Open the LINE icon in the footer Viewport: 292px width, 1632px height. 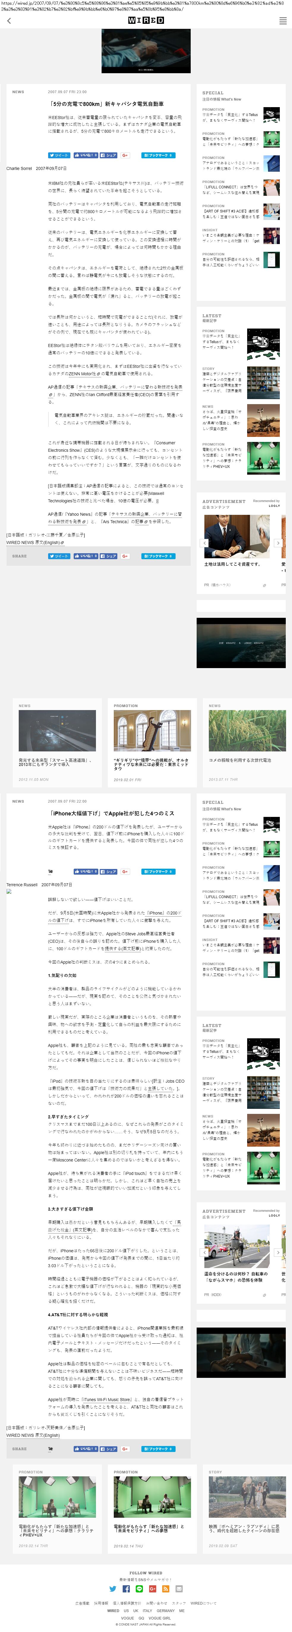click(139, 1589)
